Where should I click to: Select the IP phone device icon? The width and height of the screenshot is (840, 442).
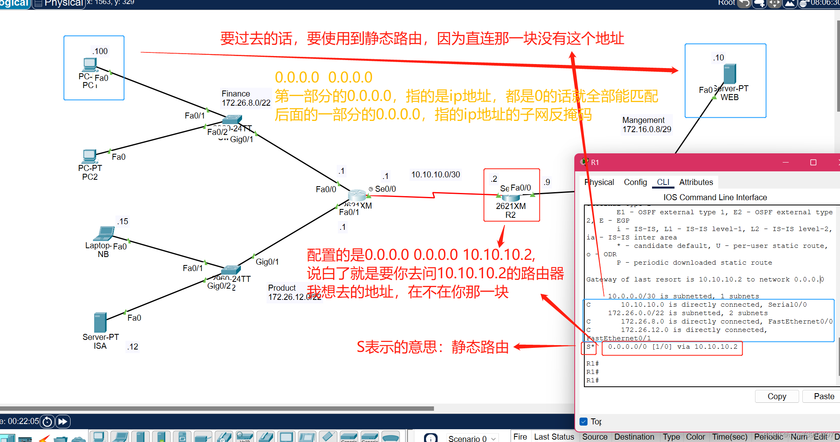point(224,437)
